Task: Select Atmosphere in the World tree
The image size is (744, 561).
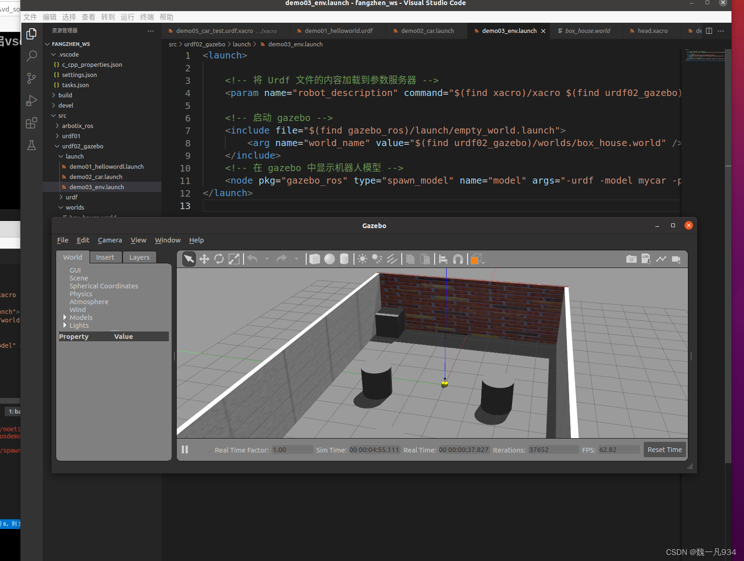Action: point(89,302)
